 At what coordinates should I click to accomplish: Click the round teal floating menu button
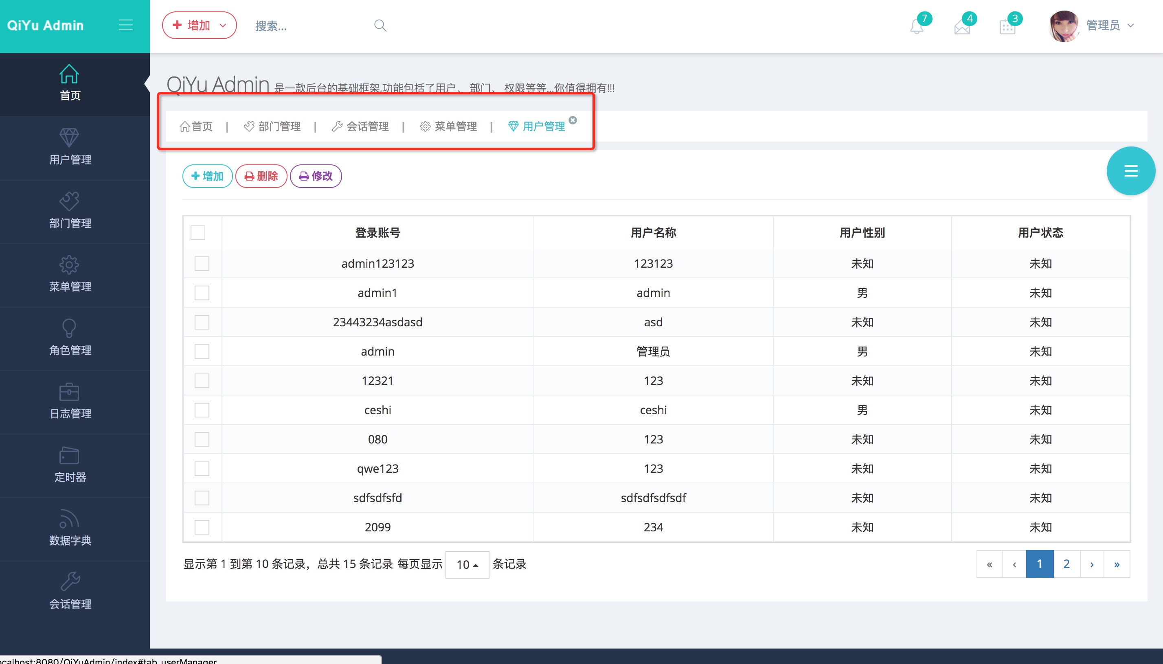(1130, 171)
